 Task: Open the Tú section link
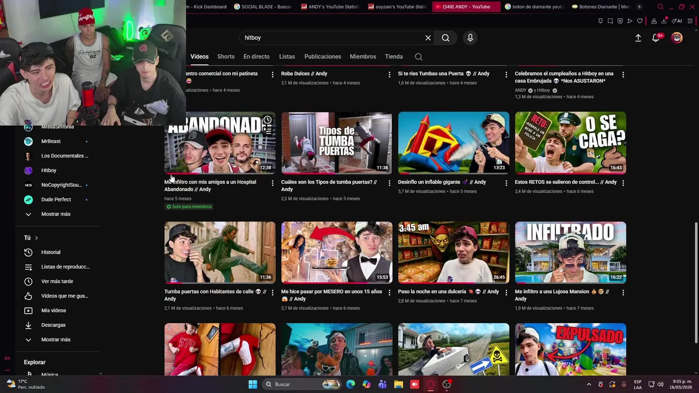31,237
